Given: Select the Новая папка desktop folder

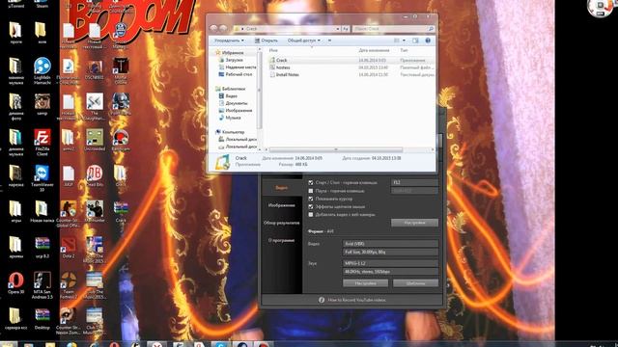Looking at the screenshot, I should 42,212.
